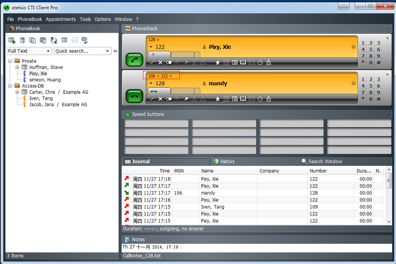Open the contact card icon on mandy line
Image resolution: width=396 pixels, height=264 pixels.
click(x=235, y=99)
